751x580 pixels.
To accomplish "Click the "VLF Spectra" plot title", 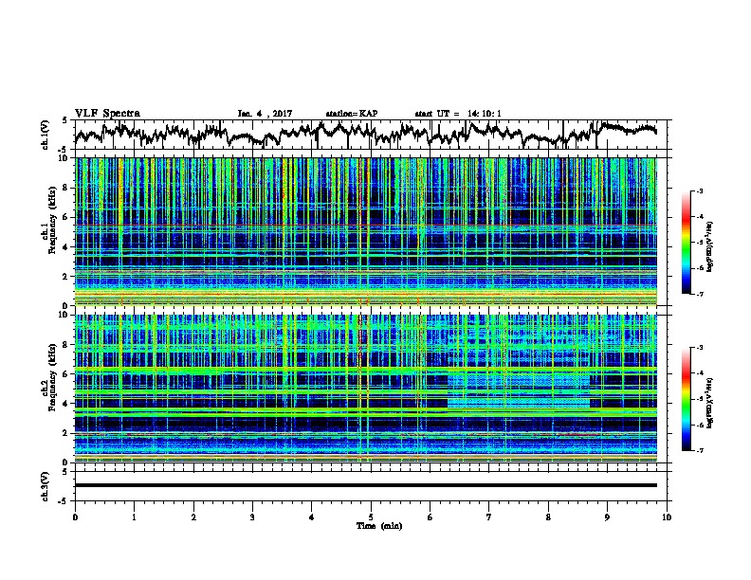I will (x=107, y=114).
